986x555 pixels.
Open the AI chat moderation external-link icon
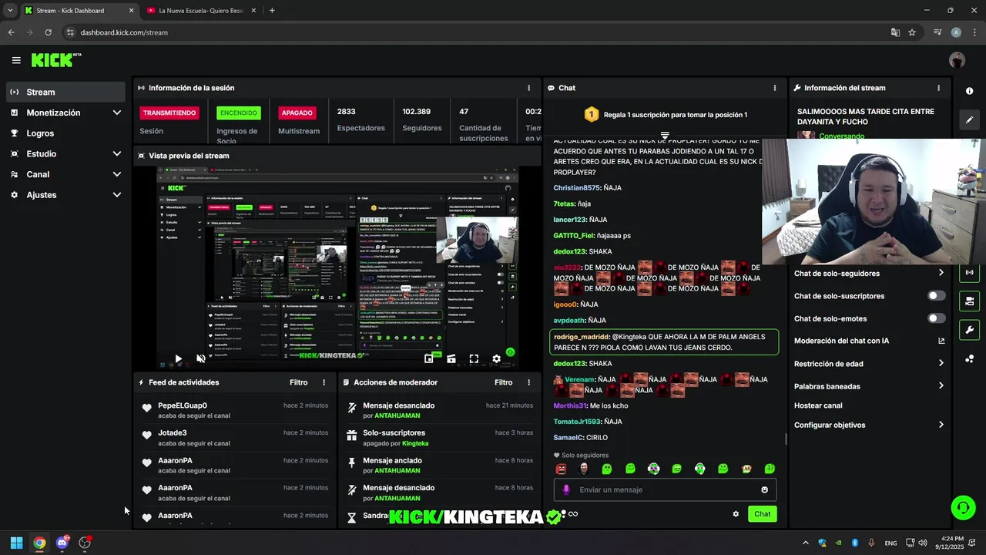(x=941, y=341)
